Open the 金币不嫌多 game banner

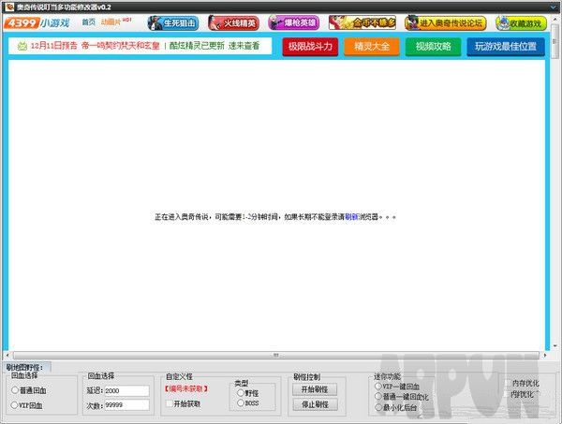tap(362, 22)
